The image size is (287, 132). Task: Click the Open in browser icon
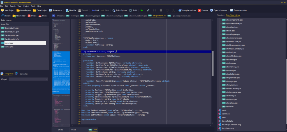pyautogui.click(x=211, y=10)
